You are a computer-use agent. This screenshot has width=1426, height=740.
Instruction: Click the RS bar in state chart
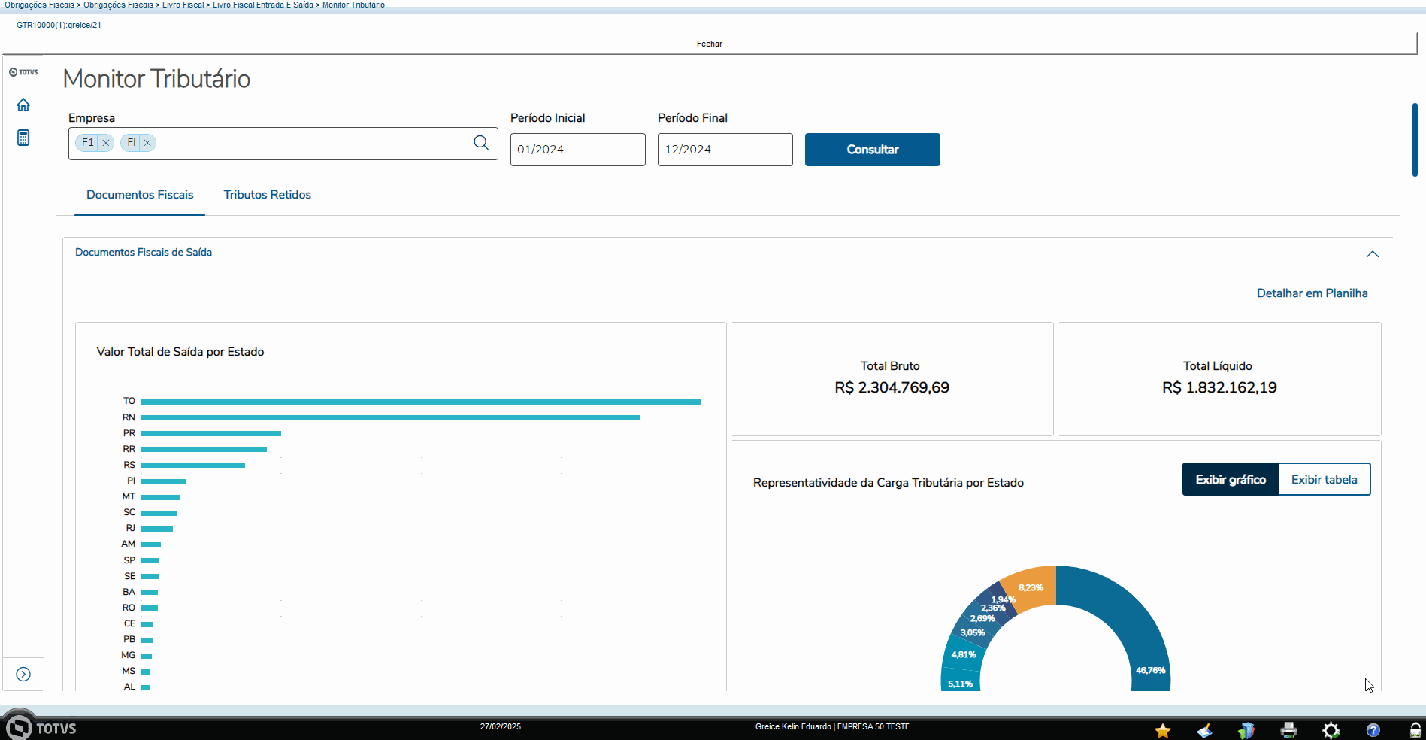(193, 465)
